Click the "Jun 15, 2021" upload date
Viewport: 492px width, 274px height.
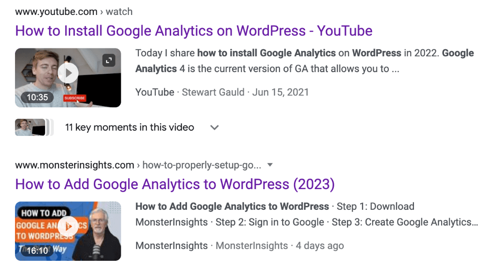(281, 92)
